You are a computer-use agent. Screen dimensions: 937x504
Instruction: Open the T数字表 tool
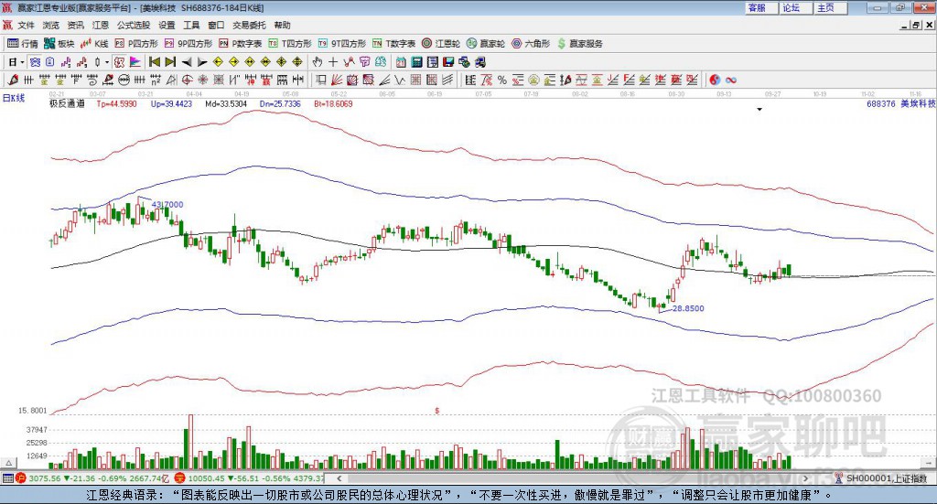[x=393, y=44]
